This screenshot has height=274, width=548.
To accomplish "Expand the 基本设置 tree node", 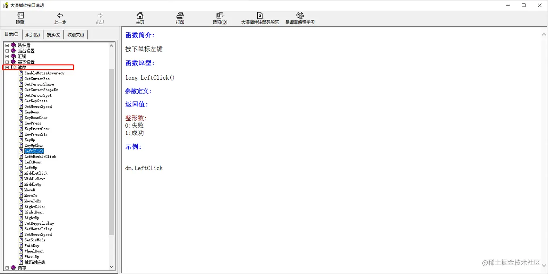I will (7, 62).
